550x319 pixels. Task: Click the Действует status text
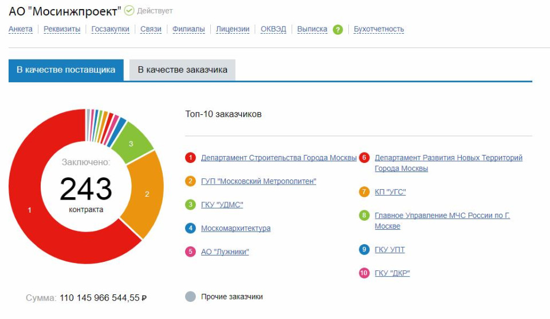tap(155, 11)
